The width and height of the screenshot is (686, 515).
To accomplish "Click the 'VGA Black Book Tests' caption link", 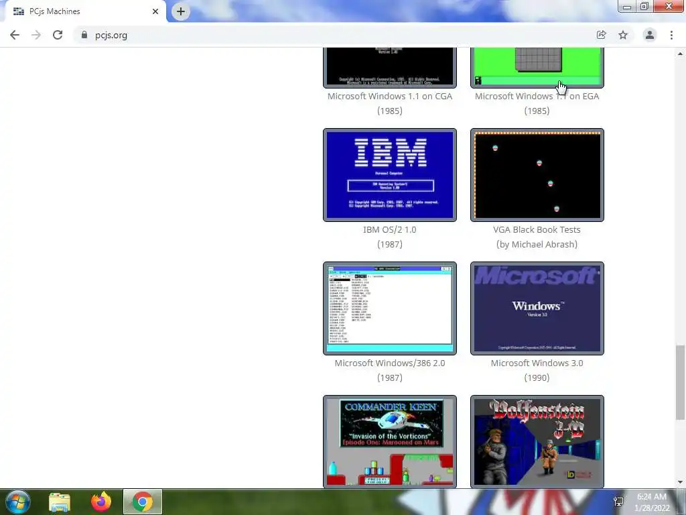I will pos(537,230).
